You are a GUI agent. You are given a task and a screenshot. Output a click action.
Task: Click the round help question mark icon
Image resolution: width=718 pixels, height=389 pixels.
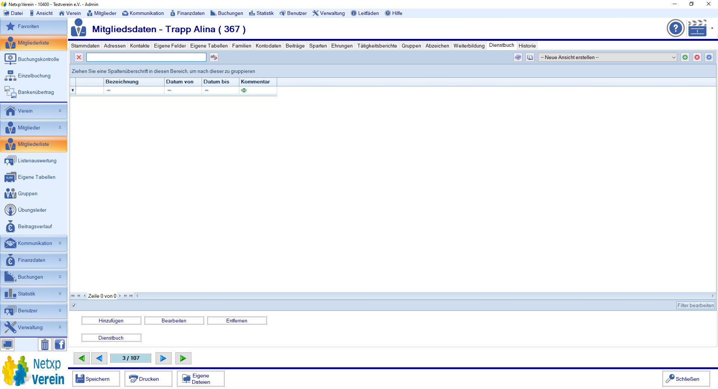675,28
